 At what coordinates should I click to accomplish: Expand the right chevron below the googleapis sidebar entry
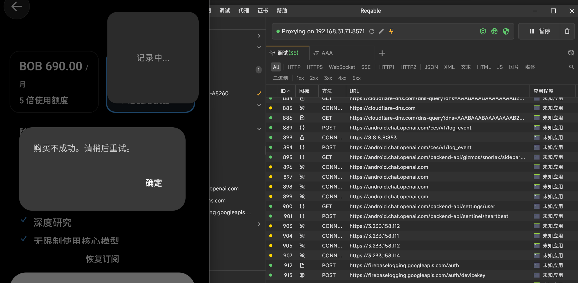tap(259, 224)
